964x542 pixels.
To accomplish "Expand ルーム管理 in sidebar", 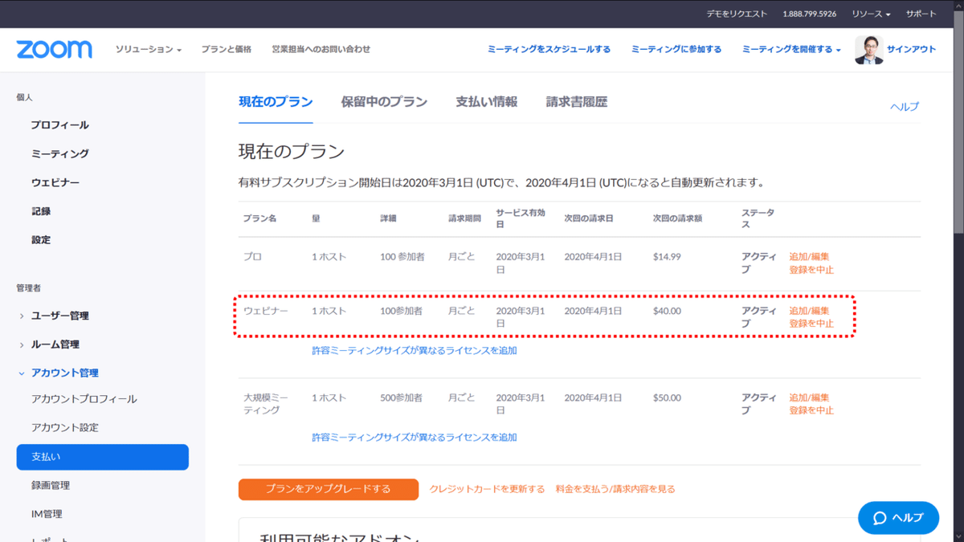I will [55, 344].
